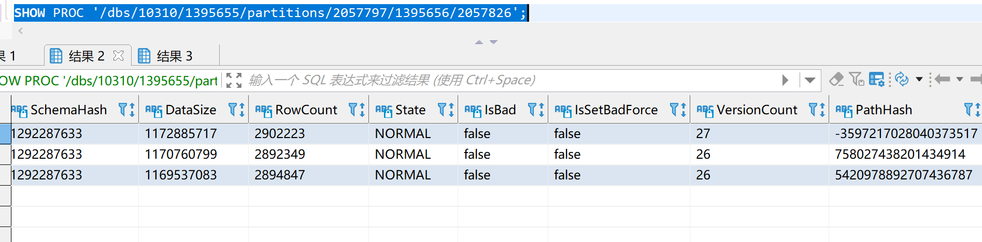The height and width of the screenshot is (242, 982).
Task: Sort by the IsSetBadForce column arrows
Action: [x=684, y=110]
